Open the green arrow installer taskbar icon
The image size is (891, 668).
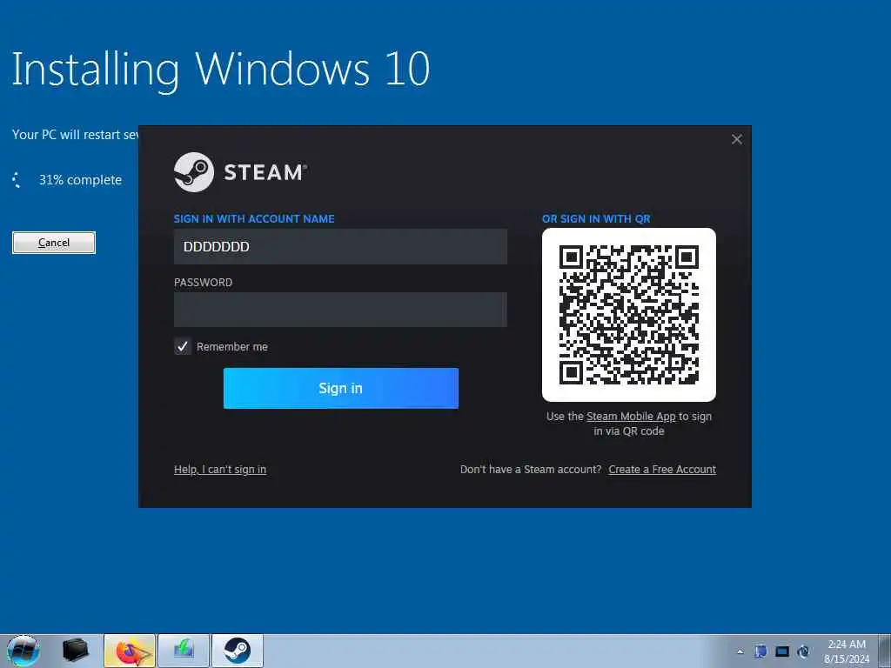point(184,651)
